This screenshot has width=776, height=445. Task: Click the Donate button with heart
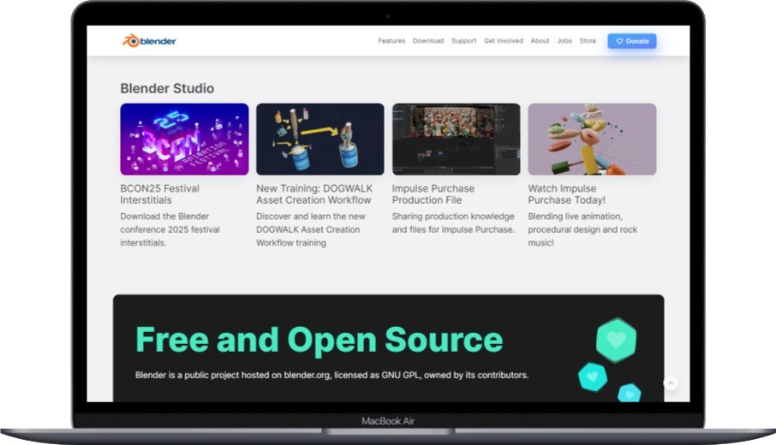pos(632,41)
